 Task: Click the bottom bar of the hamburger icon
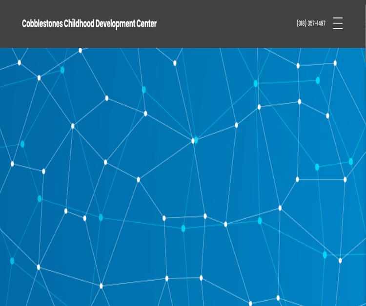338,29
